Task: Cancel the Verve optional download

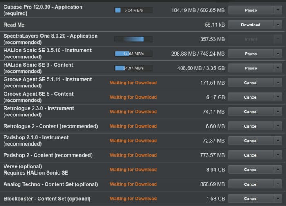Action: click(251, 170)
